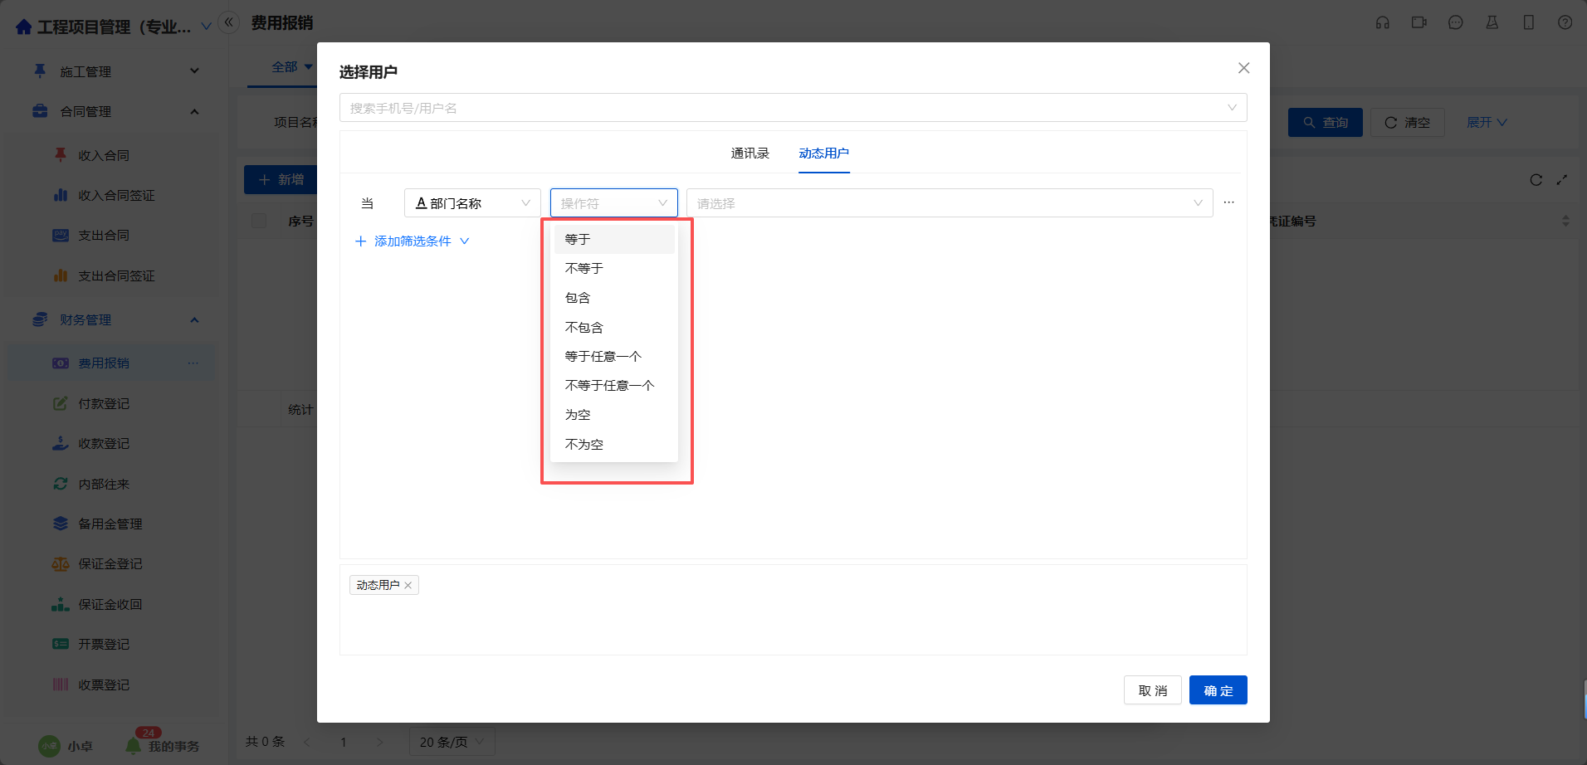
Task: Close the 选择用户 dialog
Action: pyautogui.click(x=1243, y=68)
